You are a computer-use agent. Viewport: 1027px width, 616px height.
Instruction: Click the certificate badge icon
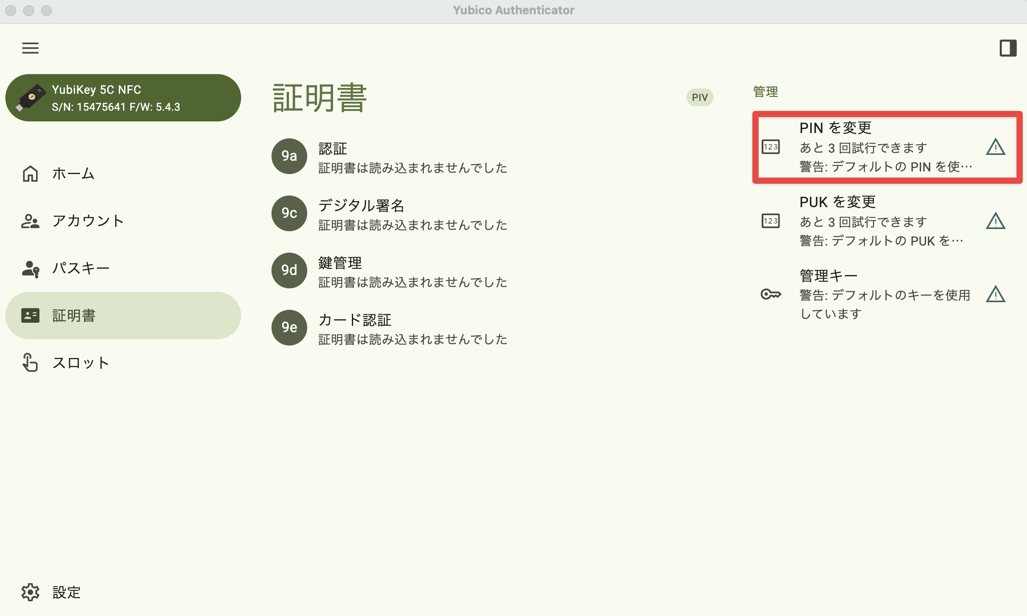tap(30, 316)
